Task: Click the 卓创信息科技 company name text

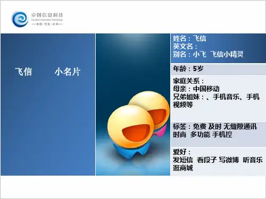Action: click(47, 15)
